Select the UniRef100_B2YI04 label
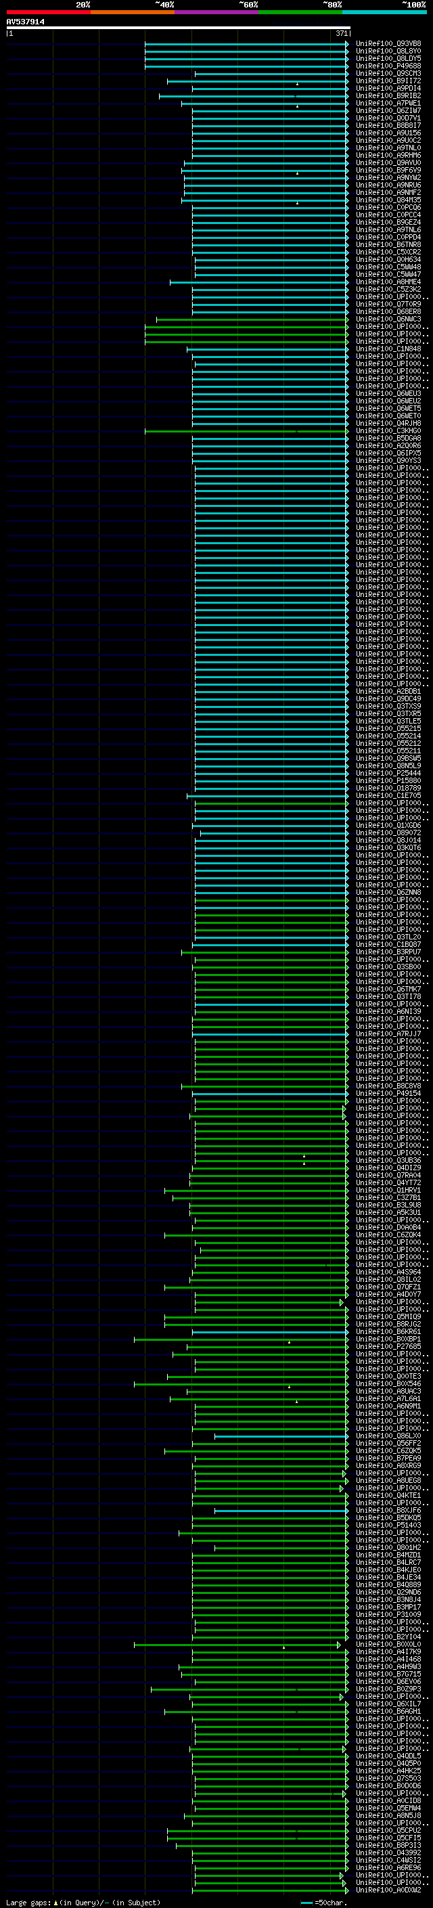The width and height of the screenshot is (433, 1908). [388, 1637]
